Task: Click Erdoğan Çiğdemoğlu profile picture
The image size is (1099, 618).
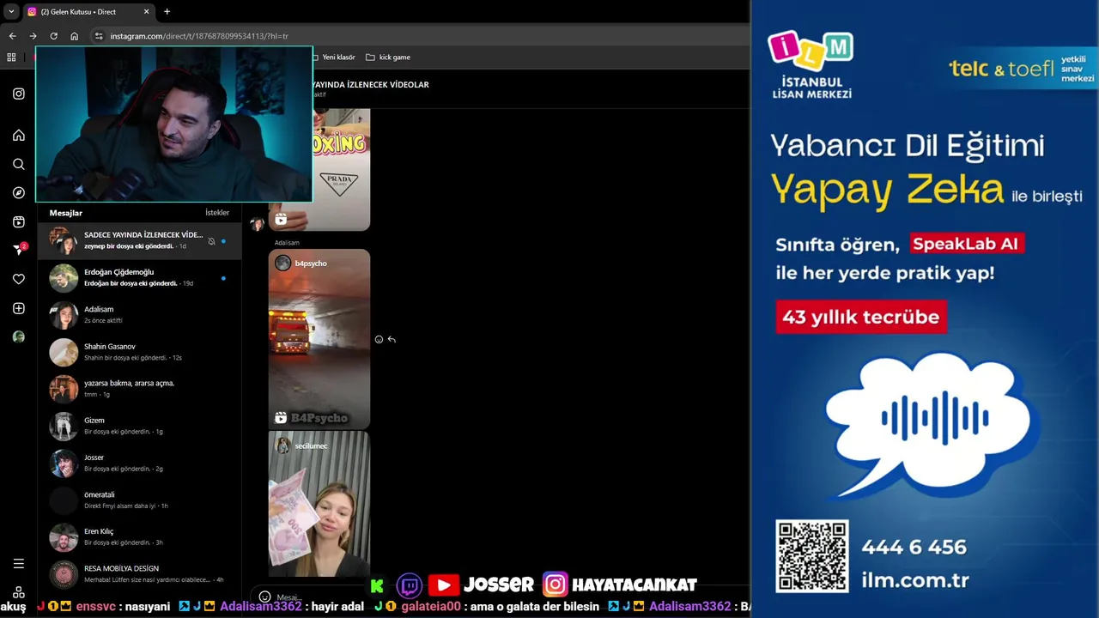Action: pyautogui.click(x=64, y=278)
